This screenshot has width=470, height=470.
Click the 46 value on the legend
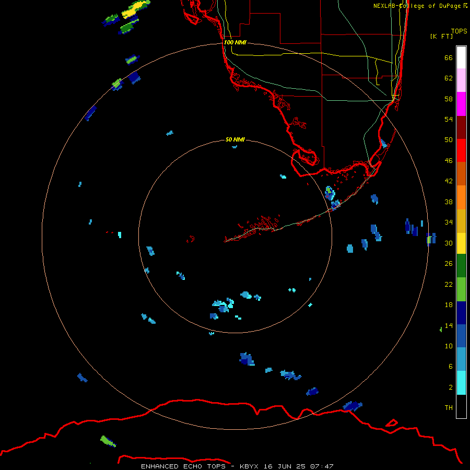[x=449, y=161]
